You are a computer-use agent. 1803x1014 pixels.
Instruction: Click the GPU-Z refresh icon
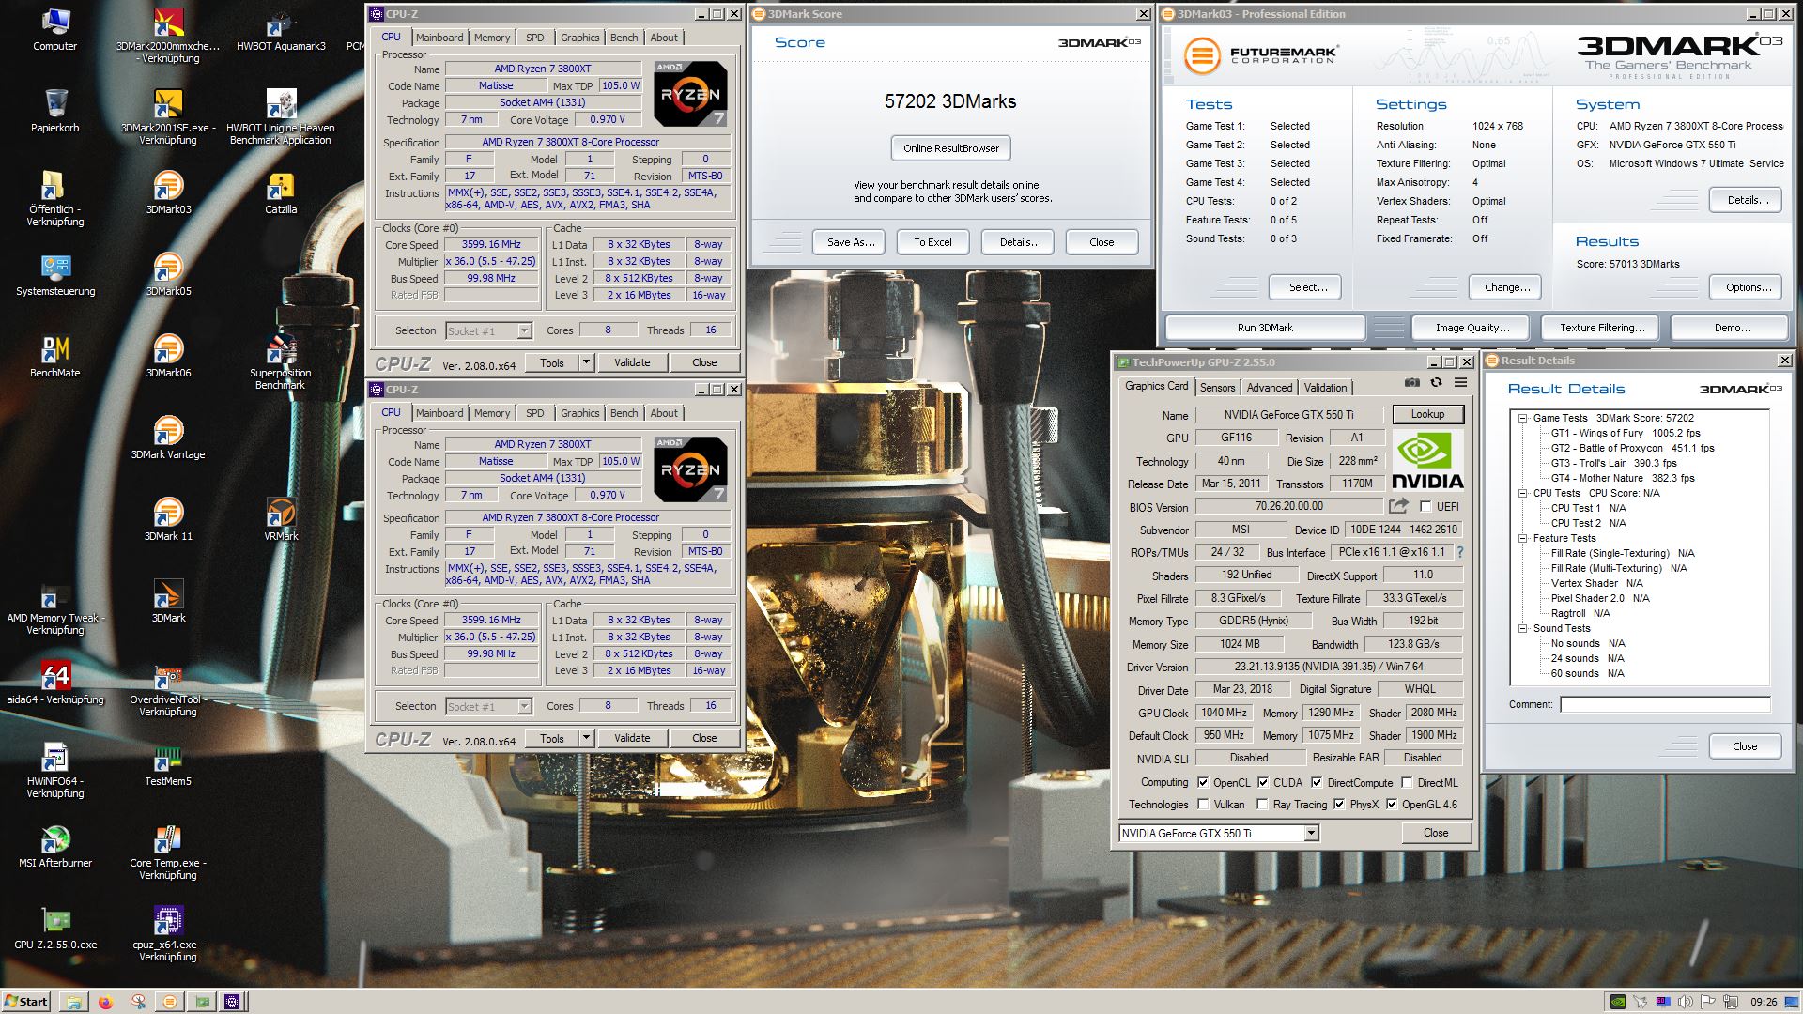tap(1436, 383)
